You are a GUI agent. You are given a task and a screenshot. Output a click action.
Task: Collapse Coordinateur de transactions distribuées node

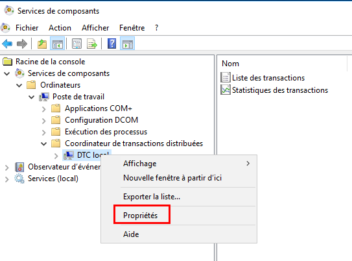click(44, 143)
